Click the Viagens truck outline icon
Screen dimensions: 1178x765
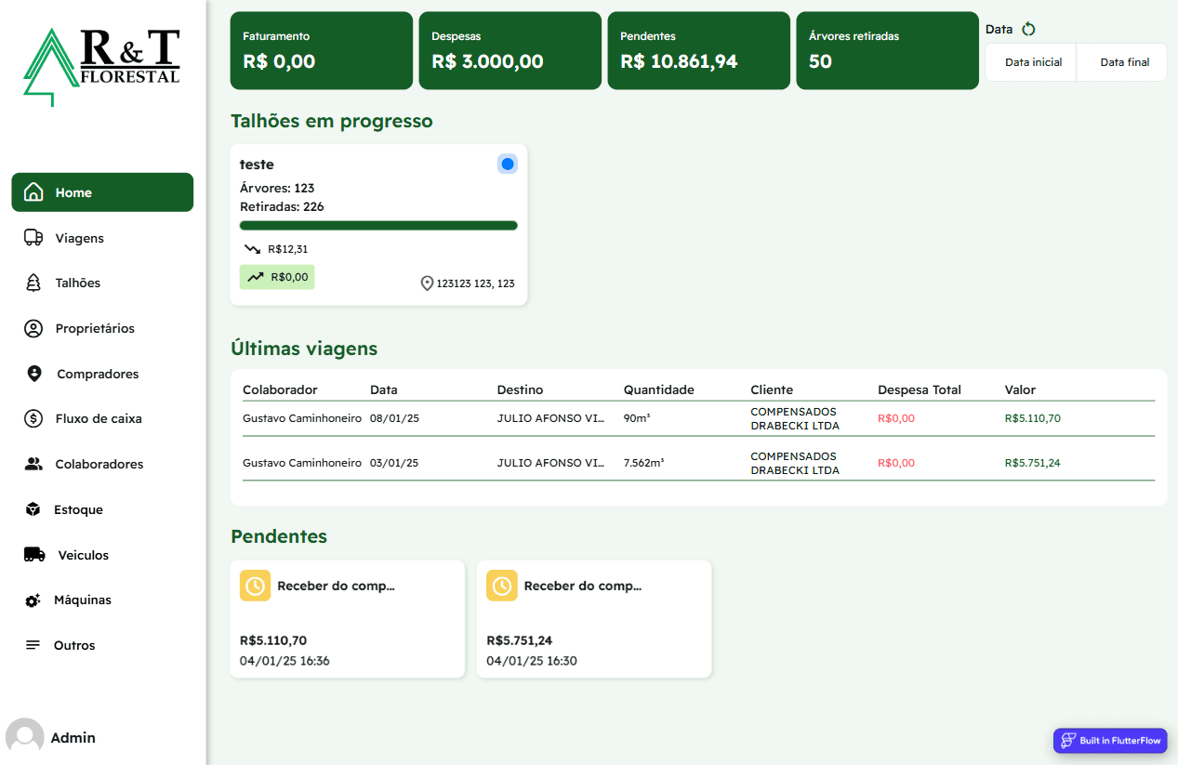(33, 238)
